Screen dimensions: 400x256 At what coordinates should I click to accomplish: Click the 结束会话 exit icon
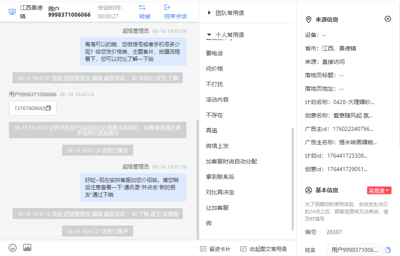tap(167, 7)
